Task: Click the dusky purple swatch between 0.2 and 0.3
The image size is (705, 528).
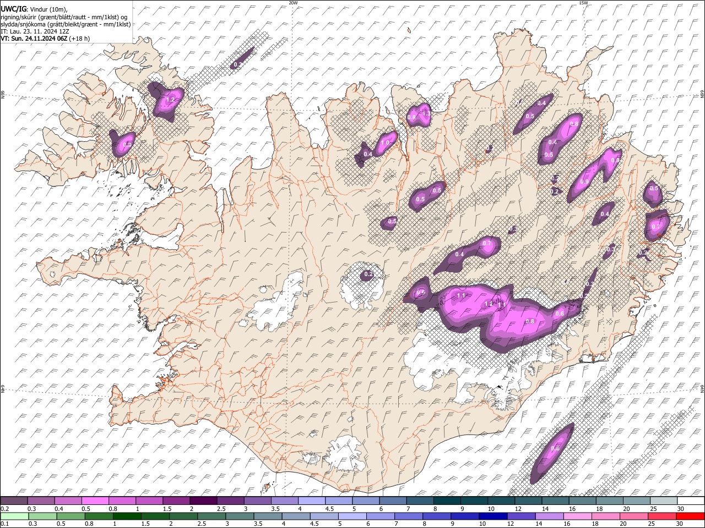Action: [x=14, y=501]
